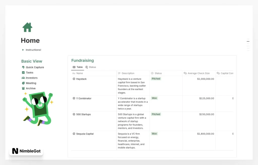258x165 pixels.
Task: Expand the Instructions! disclosure triangle
Action: (23, 50)
